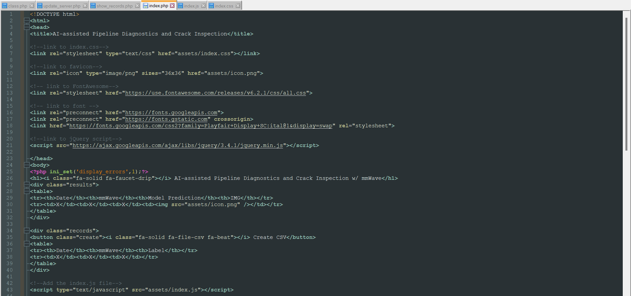Collapse the body section fold marker
The image size is (631, 296).
tap(27, 165)
